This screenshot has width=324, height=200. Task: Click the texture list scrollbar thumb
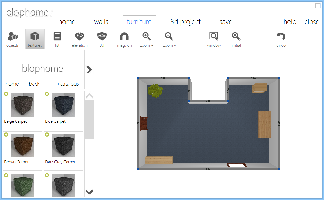click(x=89, y=119)
